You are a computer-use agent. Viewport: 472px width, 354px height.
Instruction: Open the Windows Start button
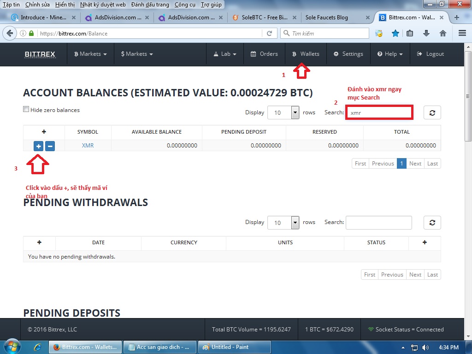[x=12, y=347]
